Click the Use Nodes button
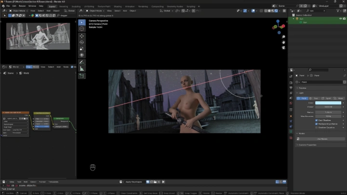 (320, 139)
